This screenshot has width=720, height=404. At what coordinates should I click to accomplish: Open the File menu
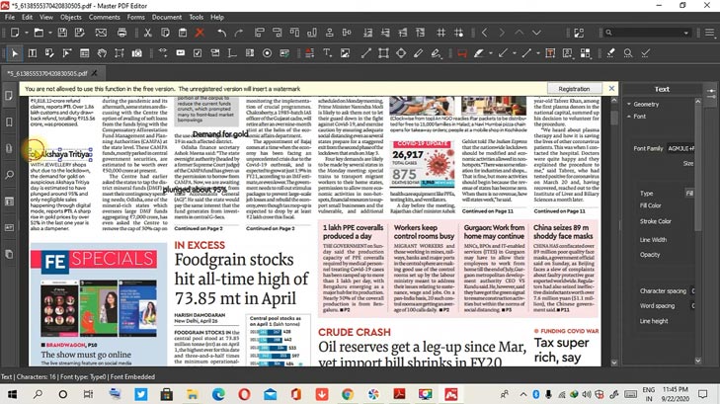tap(10, 17)
